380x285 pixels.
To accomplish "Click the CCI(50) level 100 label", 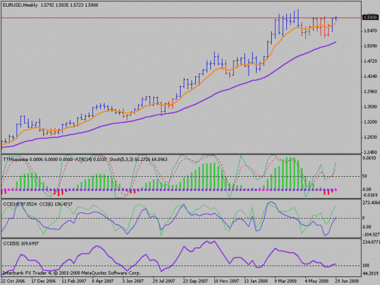I will tap(366, 266).
